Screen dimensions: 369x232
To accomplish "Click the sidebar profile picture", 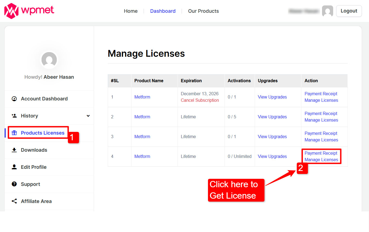I will (x=49, y=60).
